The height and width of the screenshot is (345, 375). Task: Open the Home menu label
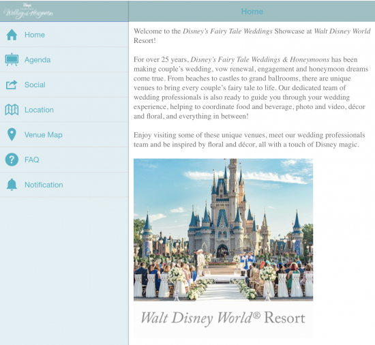35,35
